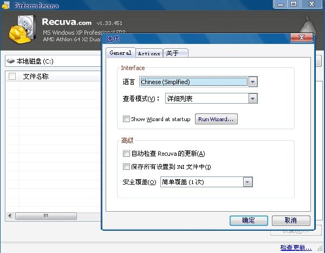
Task: Click the Run Wizard... button
Action: pyautogui.click(x=216, y=119)
